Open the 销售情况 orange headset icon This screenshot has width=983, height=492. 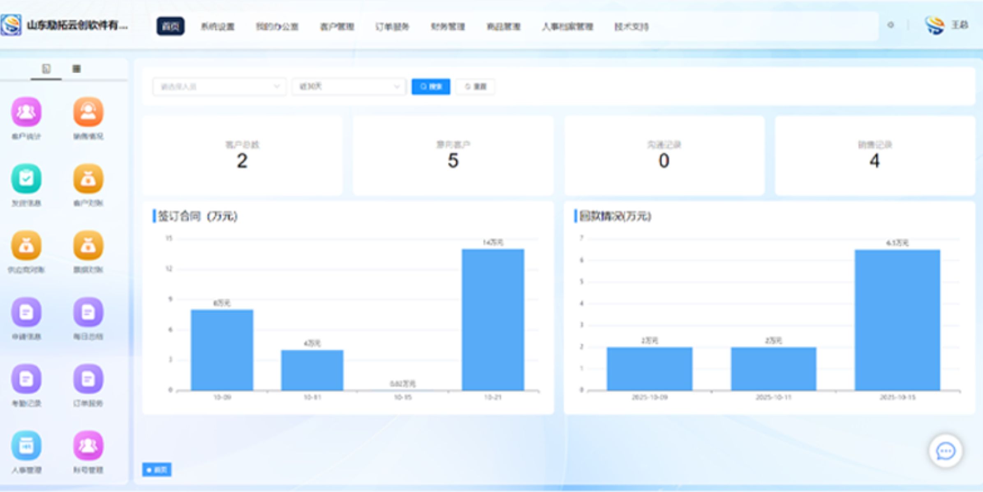click(88, 112)
